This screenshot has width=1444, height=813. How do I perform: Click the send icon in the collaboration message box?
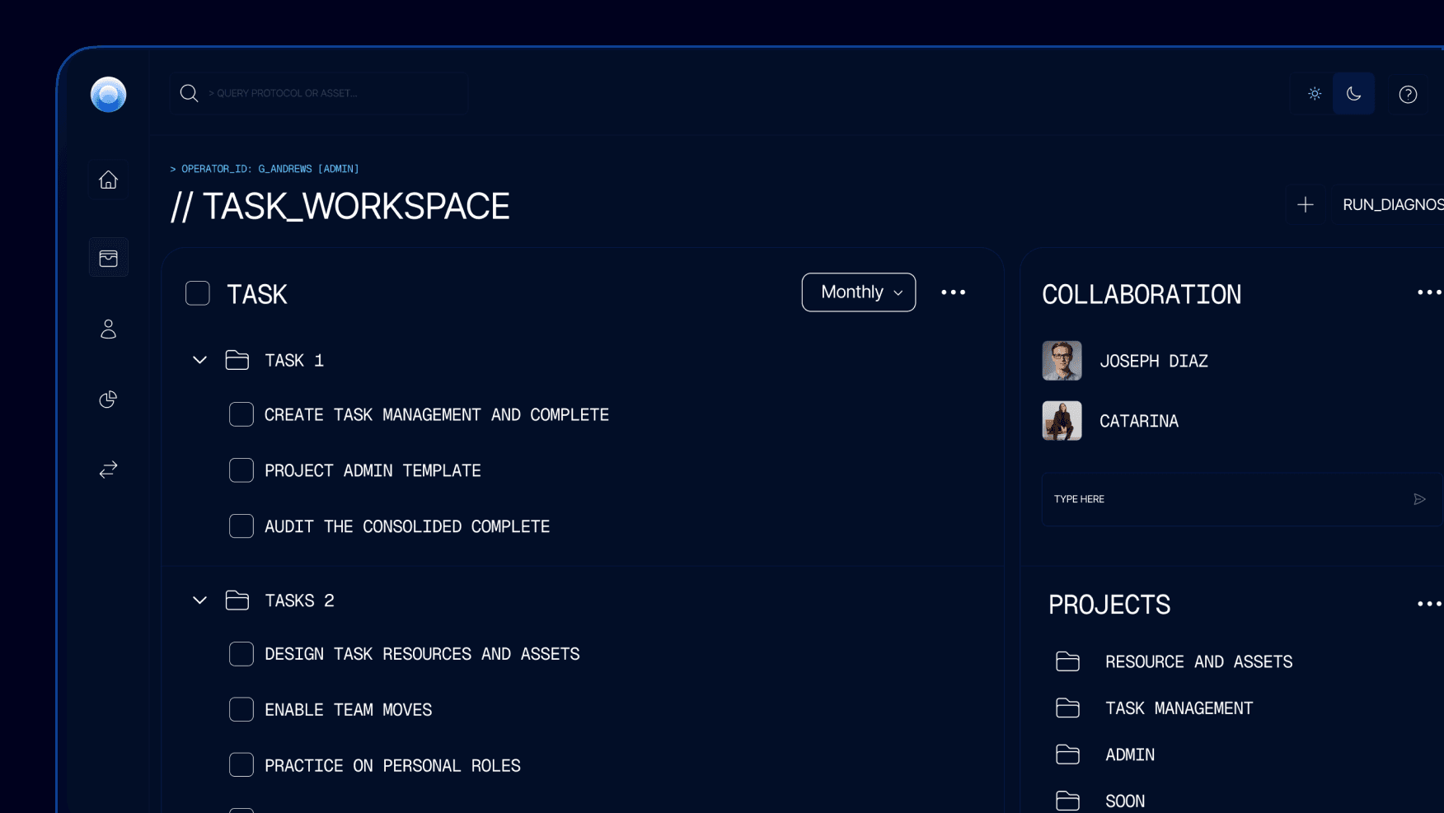pyautogui.click(x=1419, y=499)
